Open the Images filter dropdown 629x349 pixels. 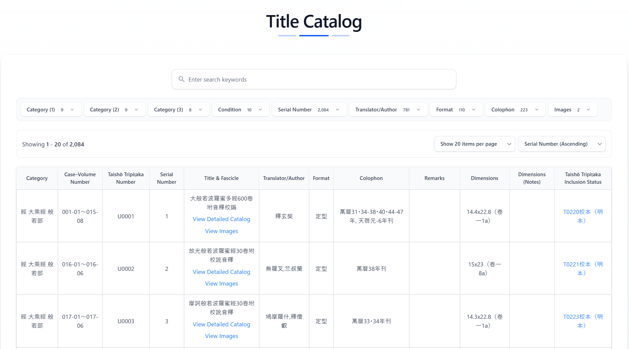[x=572, y=109]
